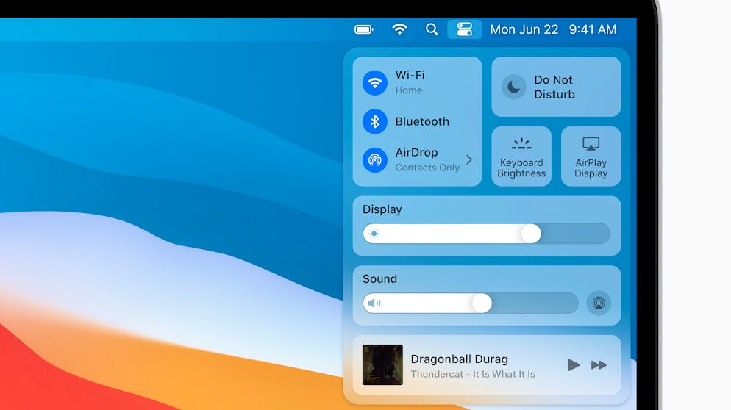
Task: Click the sun icon in Display slider
Action: (x=374, y=234)
